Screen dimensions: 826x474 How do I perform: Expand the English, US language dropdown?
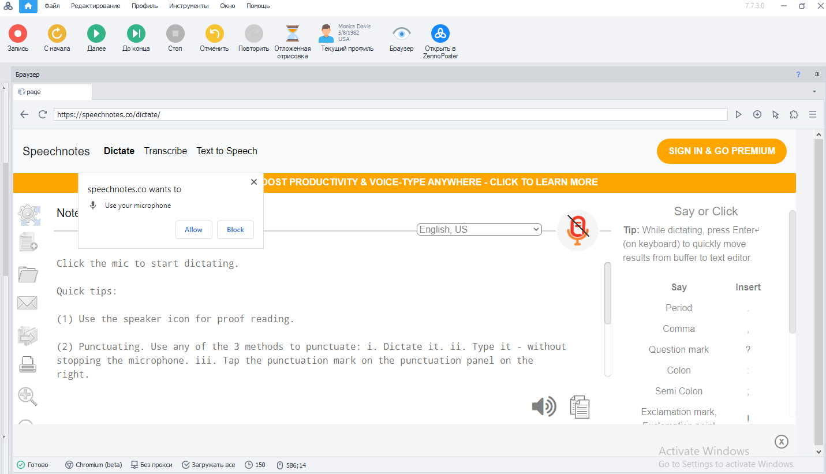(479, 230)
